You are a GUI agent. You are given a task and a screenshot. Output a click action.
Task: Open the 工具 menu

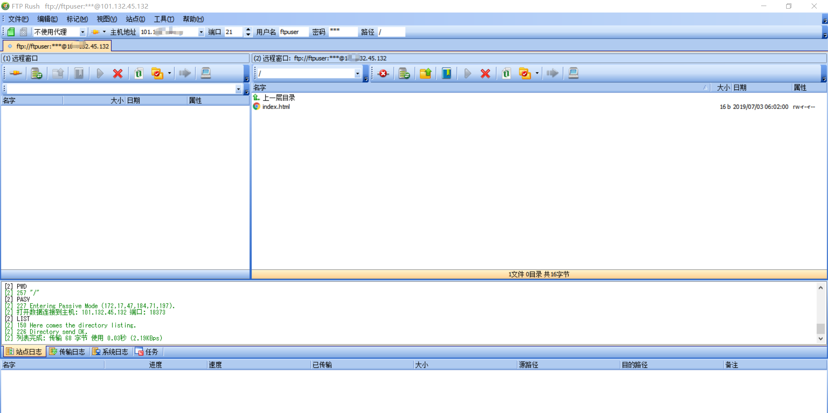[x=164, y=19]
